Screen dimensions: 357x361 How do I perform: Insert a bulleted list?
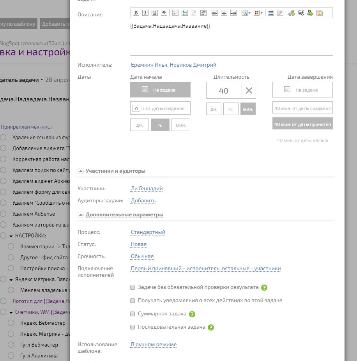pos(185,13)
